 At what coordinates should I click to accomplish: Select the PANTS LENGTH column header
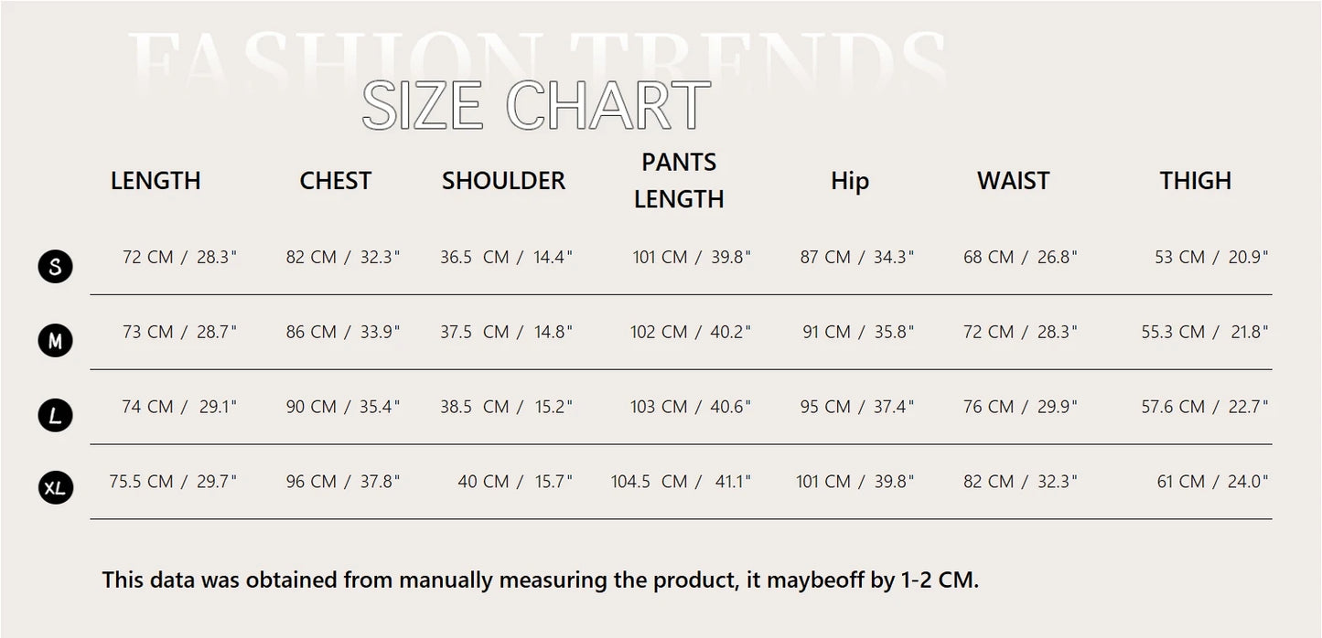[x=679, y=181]
